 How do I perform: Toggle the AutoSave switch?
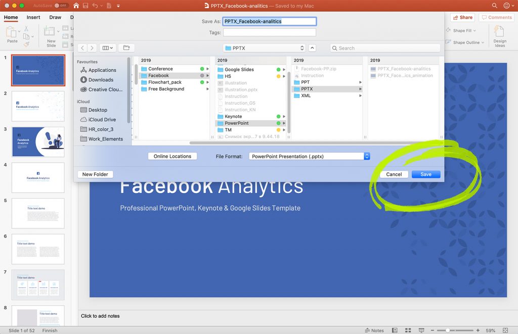pyautogui.click(x=61, y=6)
